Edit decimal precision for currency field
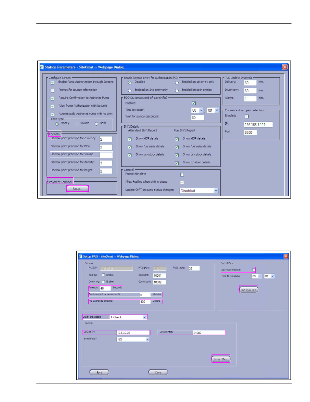 click(106, 139)
